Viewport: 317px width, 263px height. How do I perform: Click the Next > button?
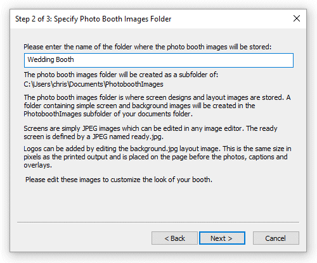[x=222, y=238]
